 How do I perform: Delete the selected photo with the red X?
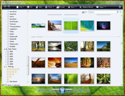(87, 91)
